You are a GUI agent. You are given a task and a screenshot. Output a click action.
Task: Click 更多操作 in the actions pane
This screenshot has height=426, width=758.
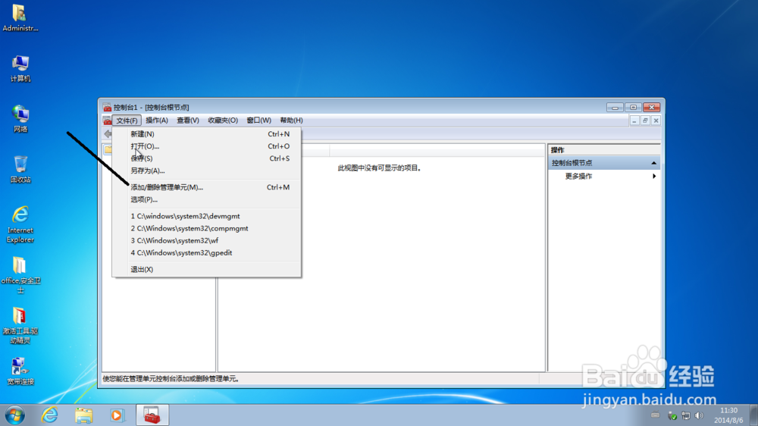click(x=578, y=176)
